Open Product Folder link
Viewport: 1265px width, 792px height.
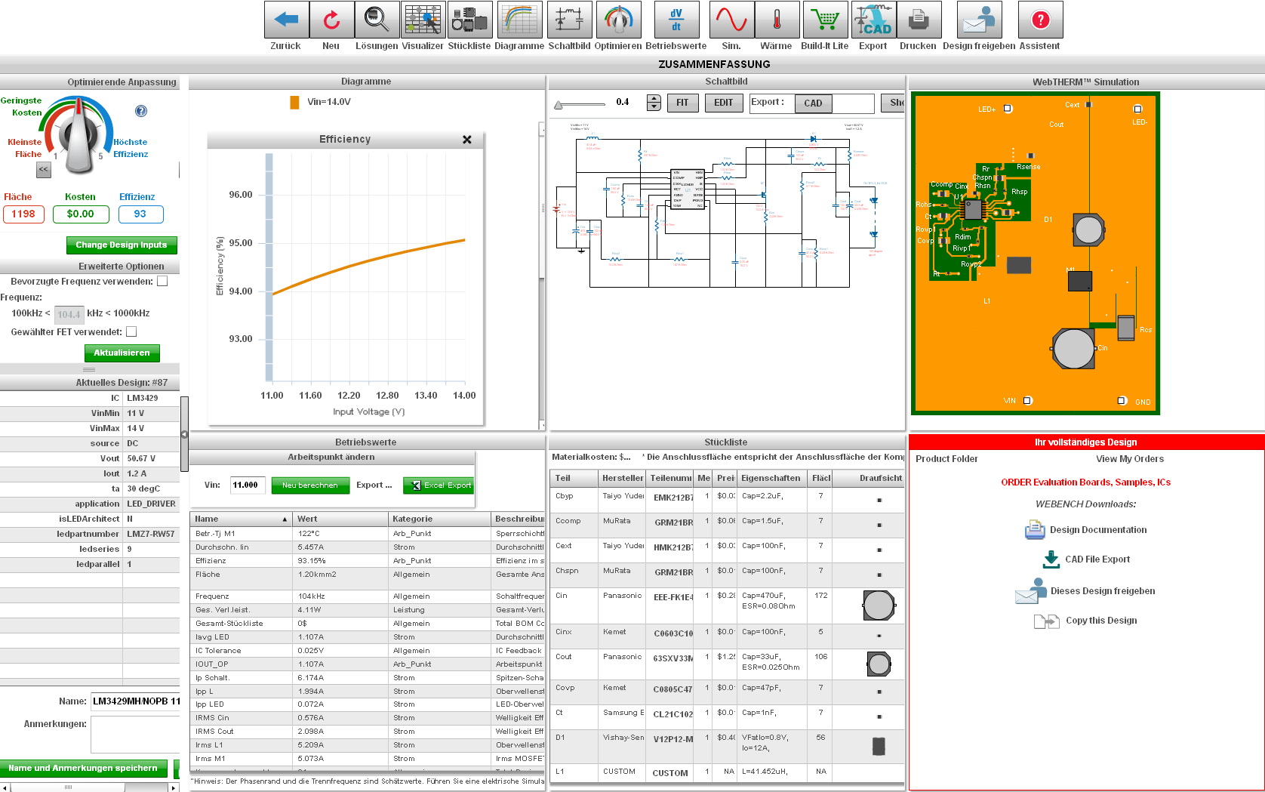[x=946, y=459]
